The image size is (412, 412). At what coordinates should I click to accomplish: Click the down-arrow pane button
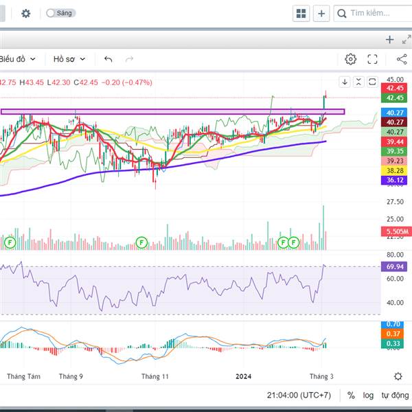pyautogui.click(x=345, y=82)
